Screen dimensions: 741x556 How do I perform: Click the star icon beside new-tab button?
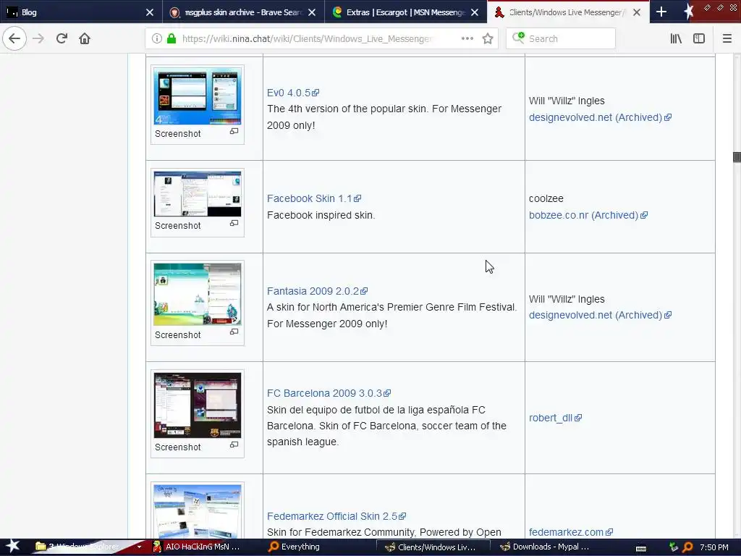point(688,12)
